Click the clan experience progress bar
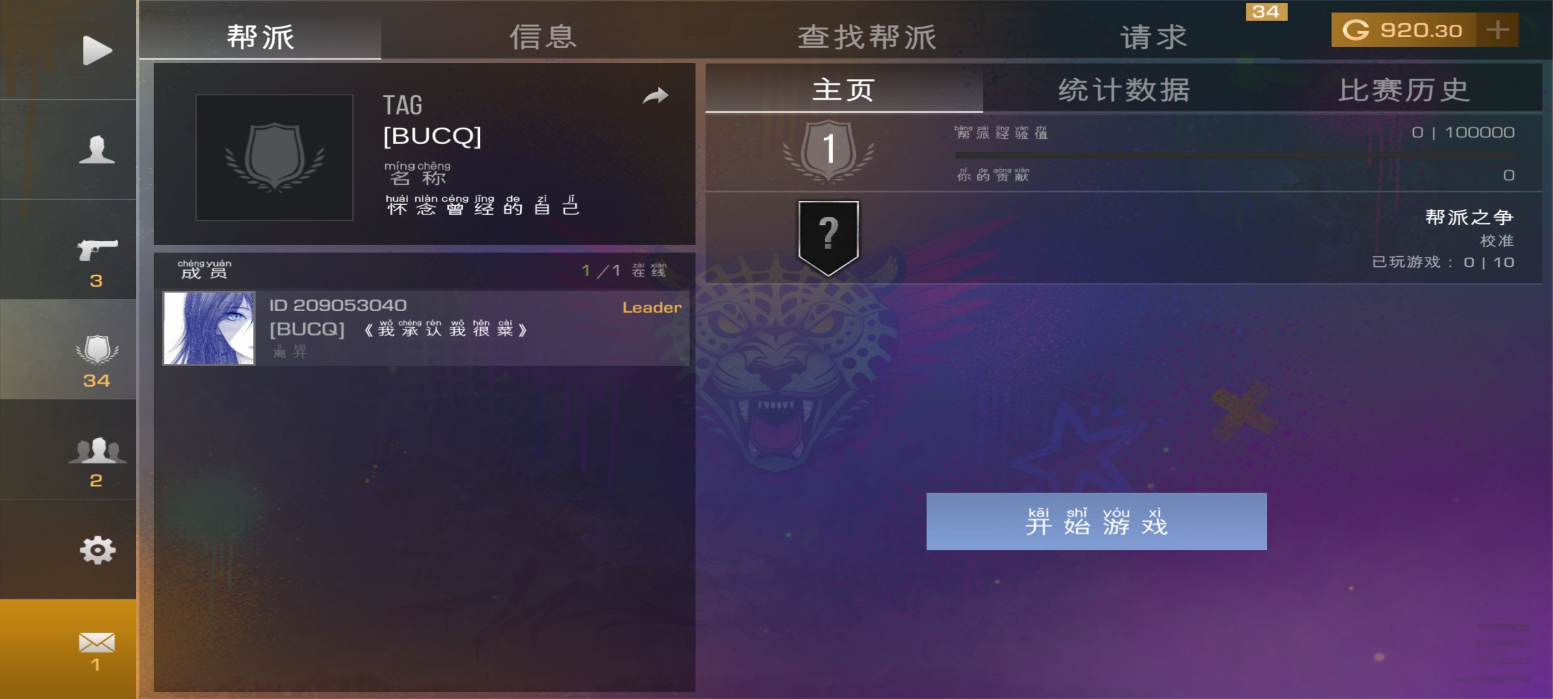The image size is (1553, 699). pos(1235,155)
